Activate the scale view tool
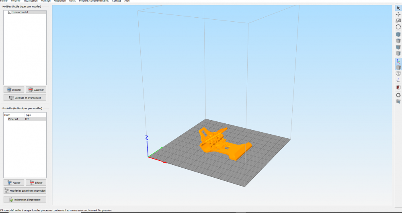 [x=398, y=20]
